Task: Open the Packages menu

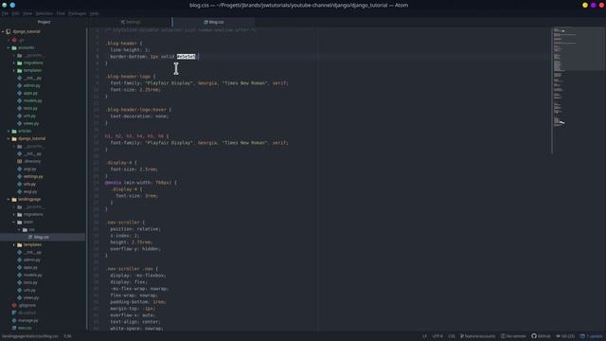Action: (78, 13)
